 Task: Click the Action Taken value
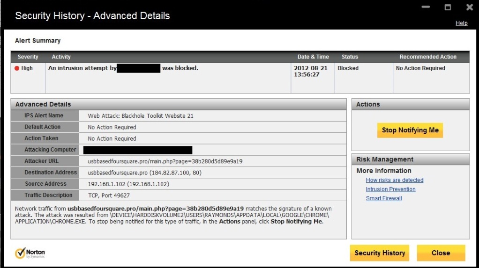pyautogui.click(x=112, y=138)
